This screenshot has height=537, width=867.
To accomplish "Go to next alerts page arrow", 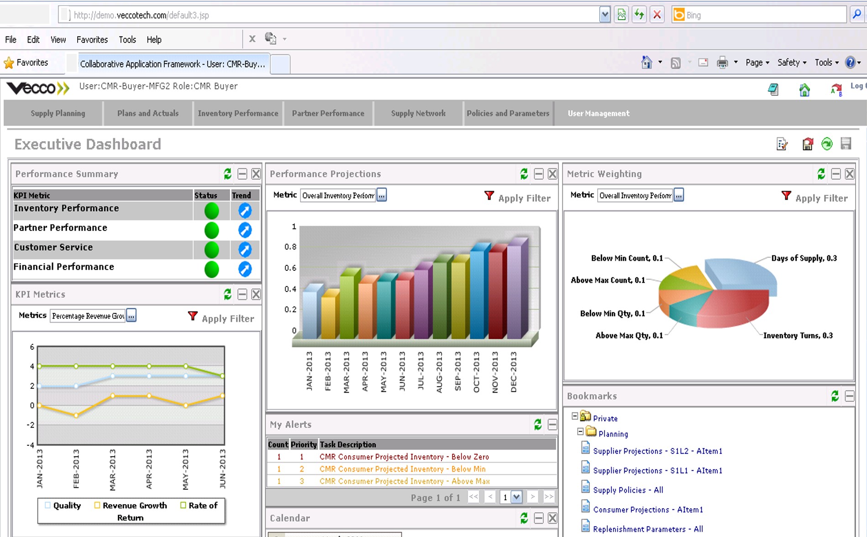I will tap(532, 497).
